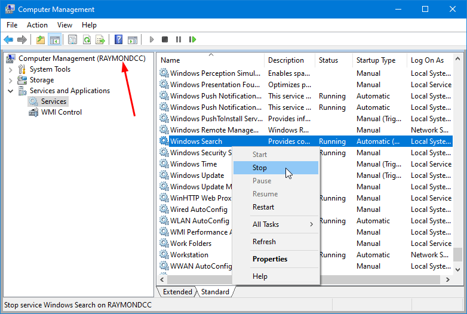Click the Properties toolbar icon

tap(72, 39)
